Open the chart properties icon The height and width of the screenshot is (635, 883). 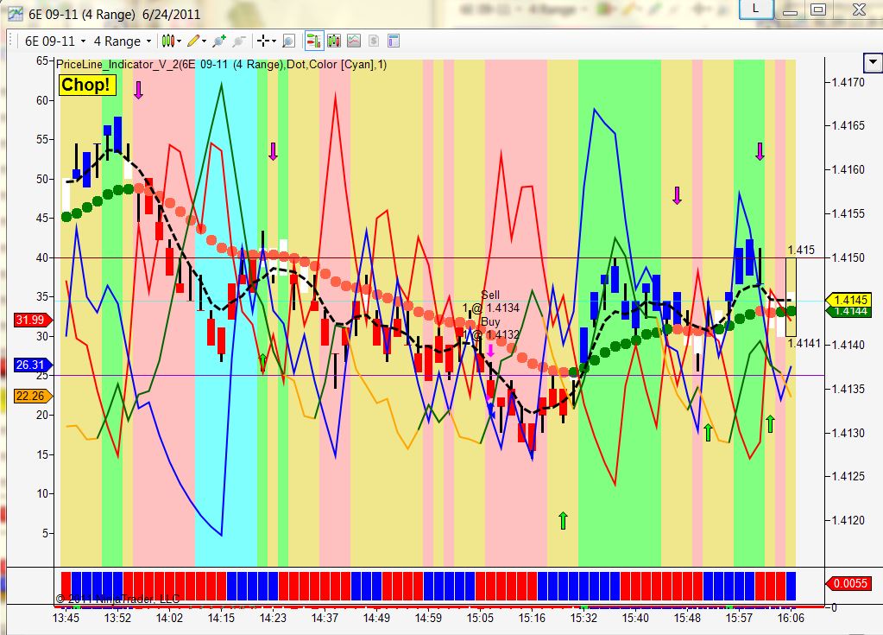(x=394, y=41)
